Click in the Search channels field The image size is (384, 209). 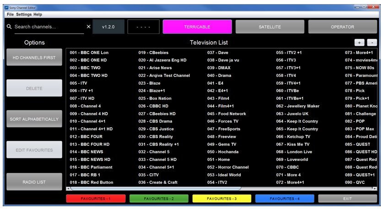click(48, 27)
